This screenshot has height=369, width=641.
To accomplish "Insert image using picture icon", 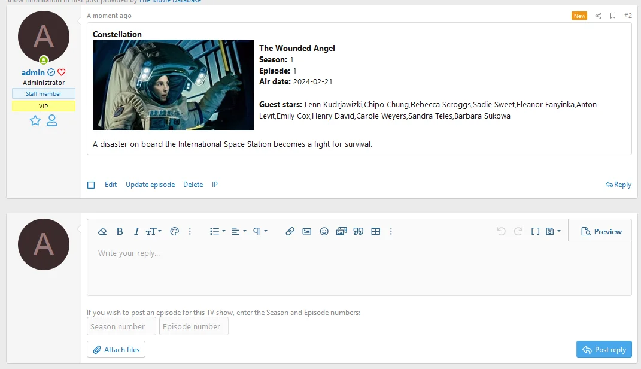I will pos(307,232).
